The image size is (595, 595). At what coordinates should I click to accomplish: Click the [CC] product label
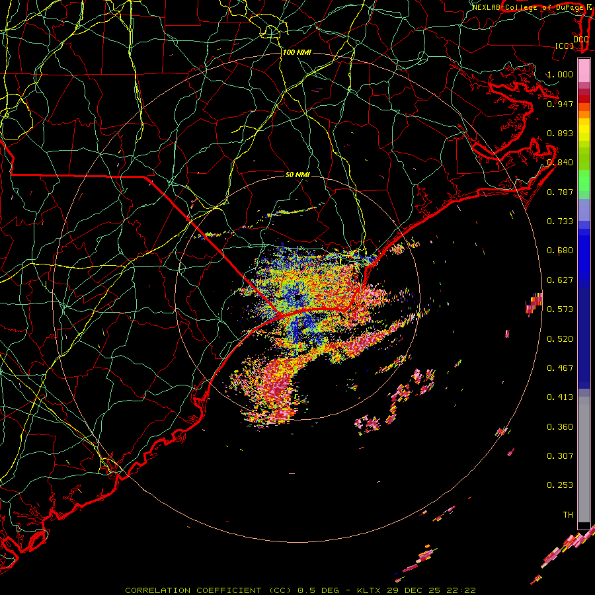click(x=564, y=46)
